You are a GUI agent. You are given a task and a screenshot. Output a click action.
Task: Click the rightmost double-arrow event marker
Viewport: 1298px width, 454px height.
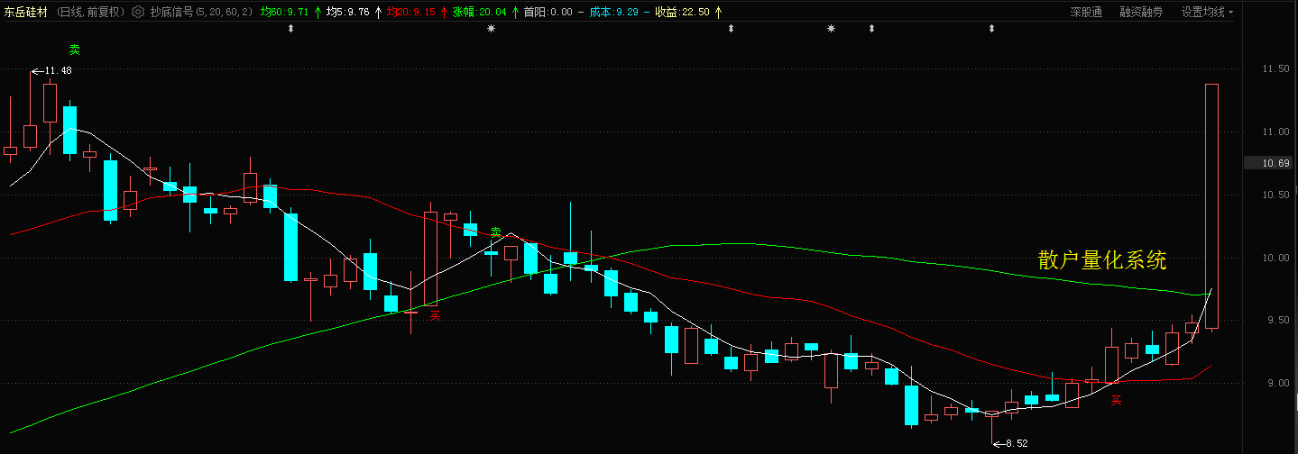coord(991,29)
